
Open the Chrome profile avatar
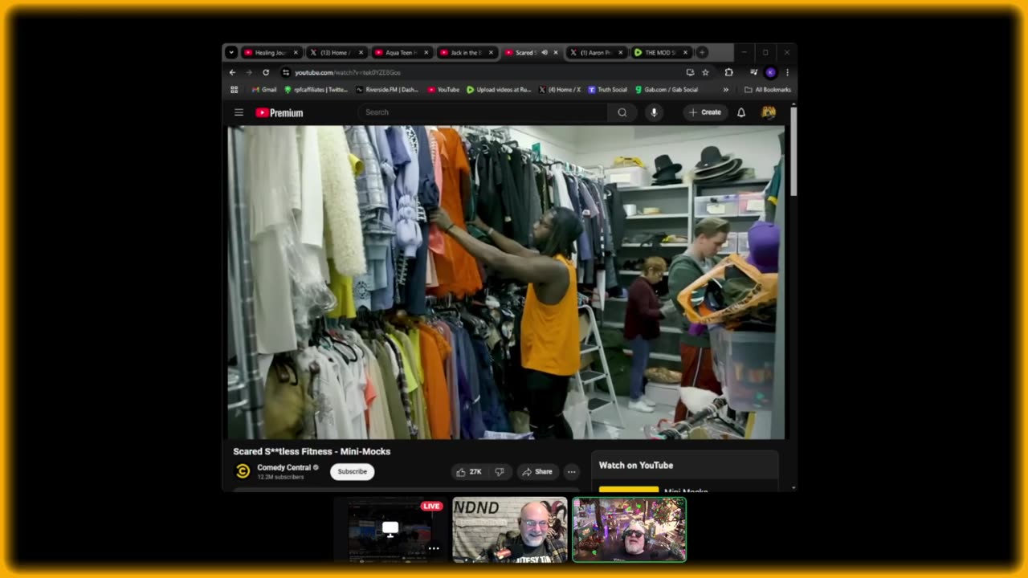[770, 72]
